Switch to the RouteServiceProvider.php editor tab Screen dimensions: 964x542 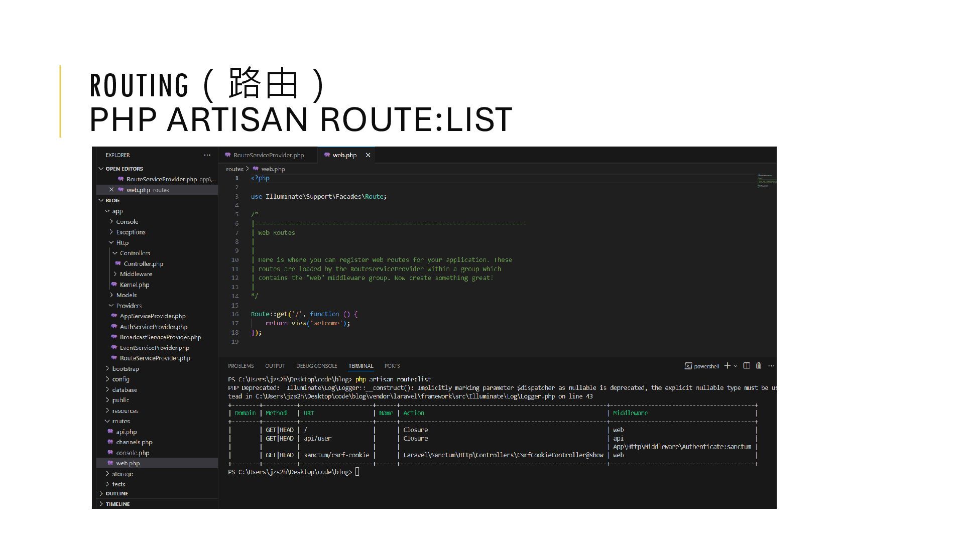point(268,155)
